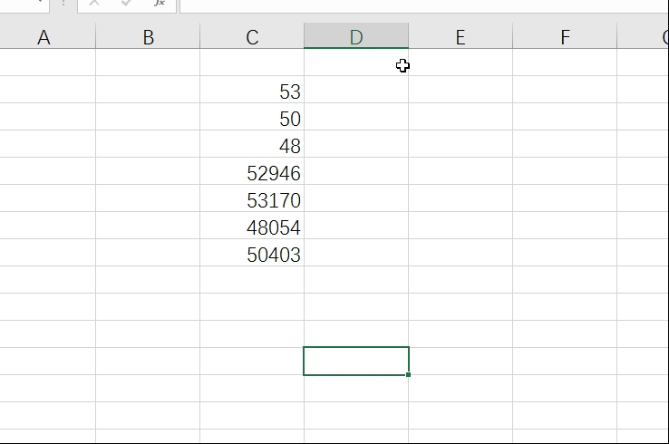Select column D header
This screenshot has height=444, width=669.
[356, 36]
